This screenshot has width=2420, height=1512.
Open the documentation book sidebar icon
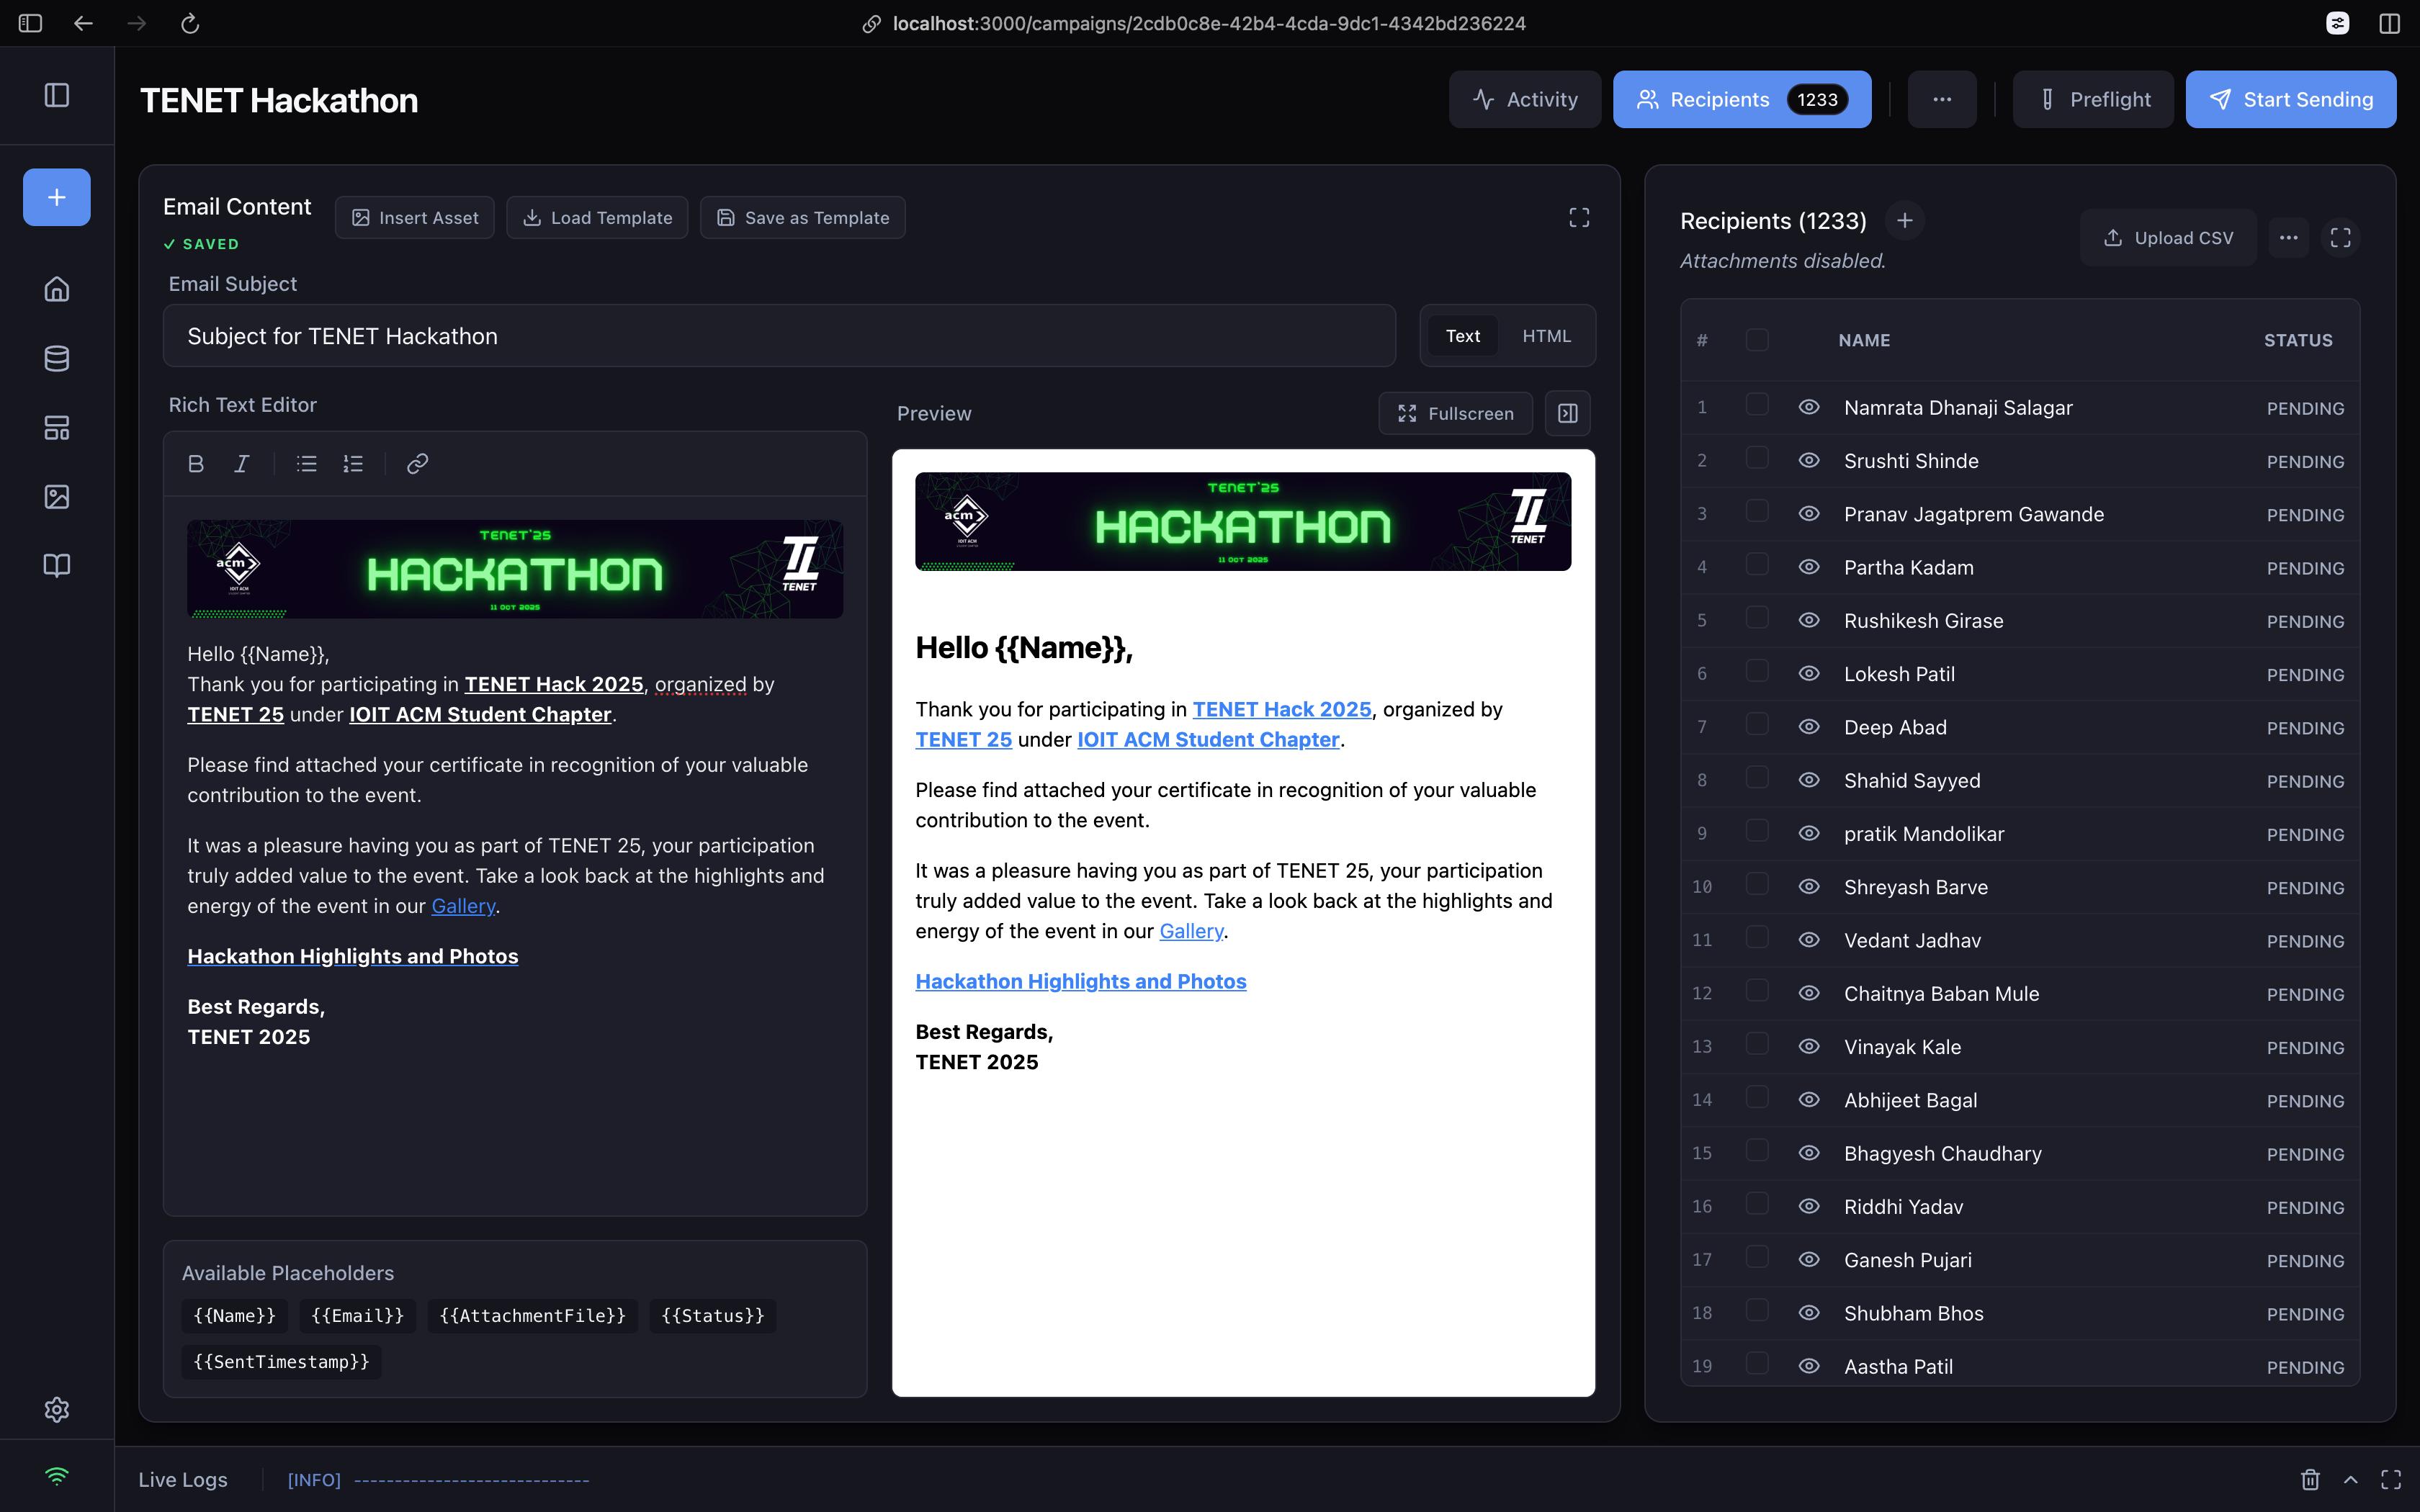57,566
